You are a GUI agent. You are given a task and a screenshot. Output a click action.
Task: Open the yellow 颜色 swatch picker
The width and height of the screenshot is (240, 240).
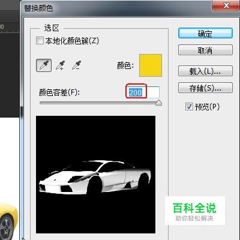[151, 65]
